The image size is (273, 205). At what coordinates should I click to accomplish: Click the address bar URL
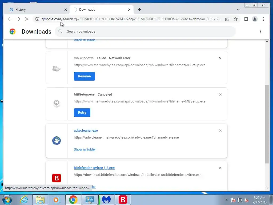(x=131, y=19)
